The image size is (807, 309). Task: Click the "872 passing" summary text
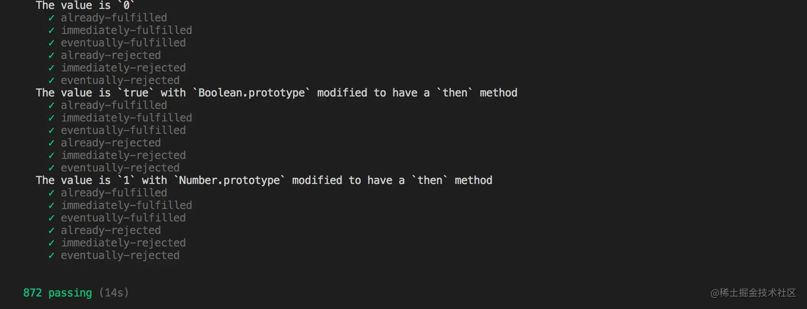58,293
